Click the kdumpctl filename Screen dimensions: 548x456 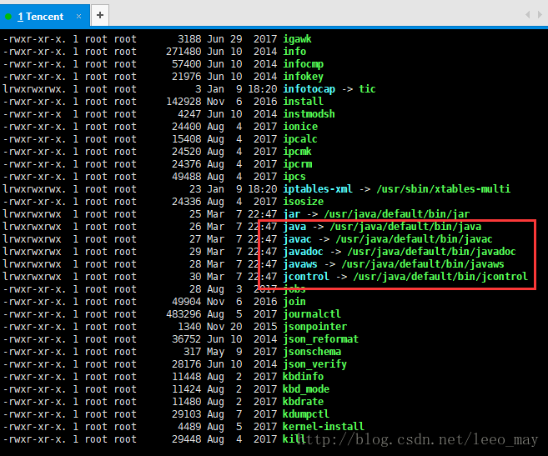point(306,414)
